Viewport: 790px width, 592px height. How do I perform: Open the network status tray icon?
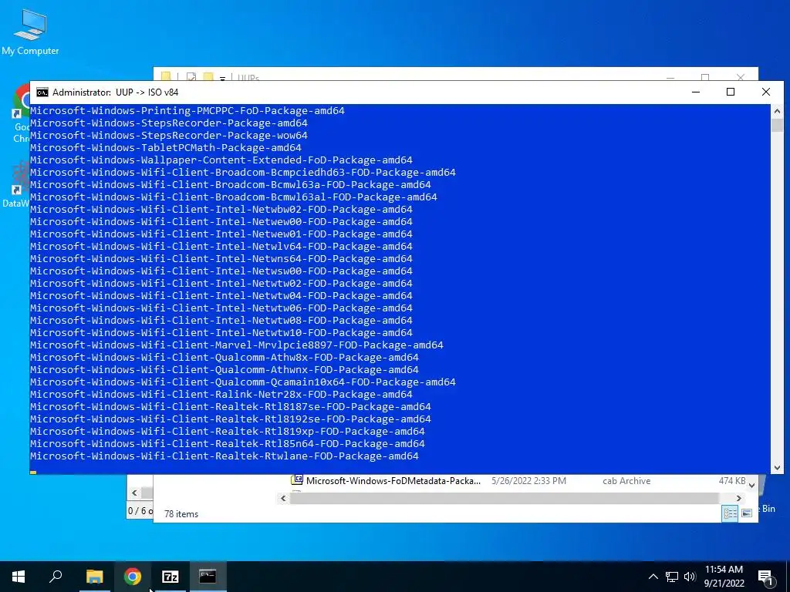point(672,577)
